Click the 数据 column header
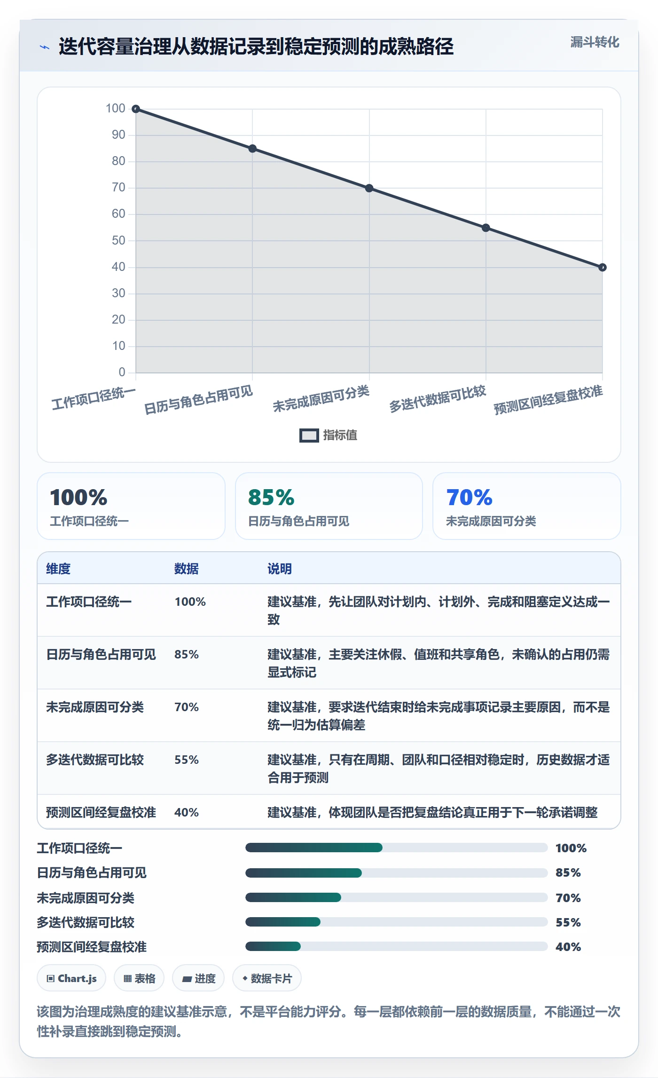 [x=187, y=569]
